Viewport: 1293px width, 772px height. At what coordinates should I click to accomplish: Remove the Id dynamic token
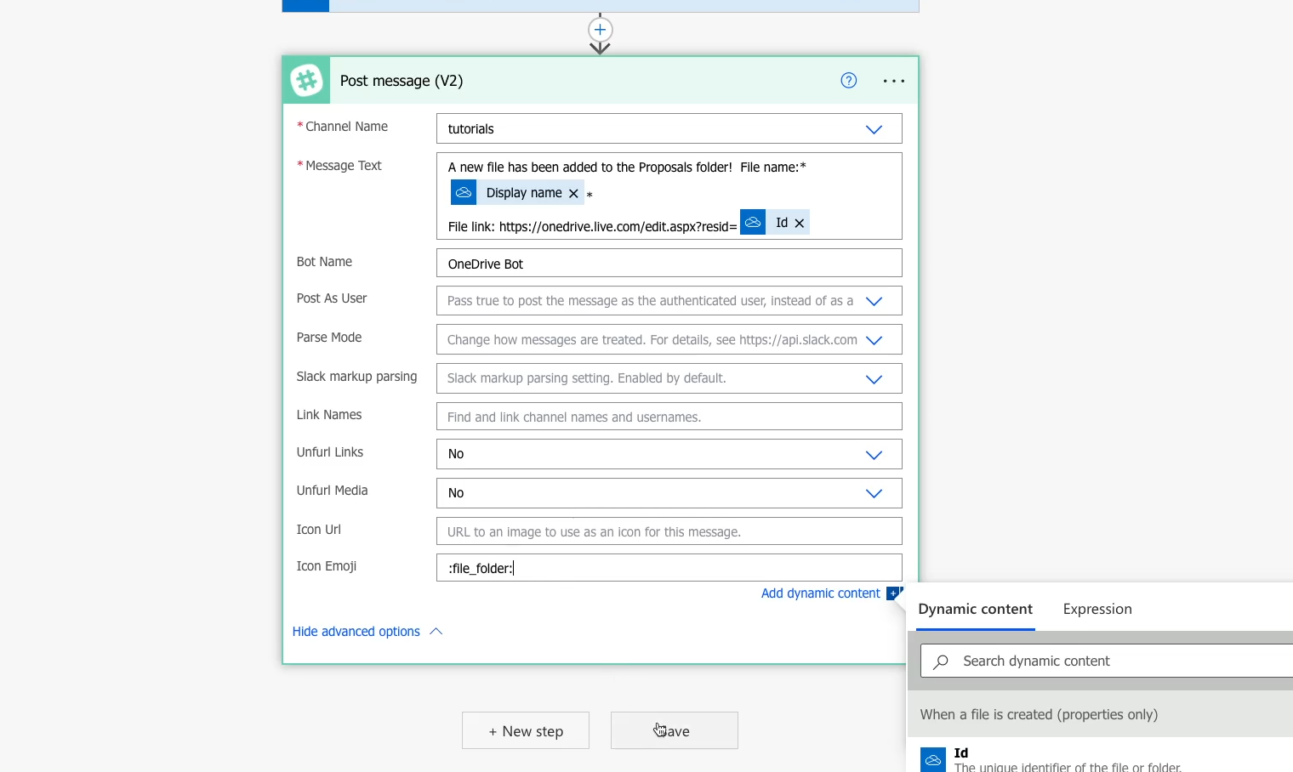click(x=799, y=223)
